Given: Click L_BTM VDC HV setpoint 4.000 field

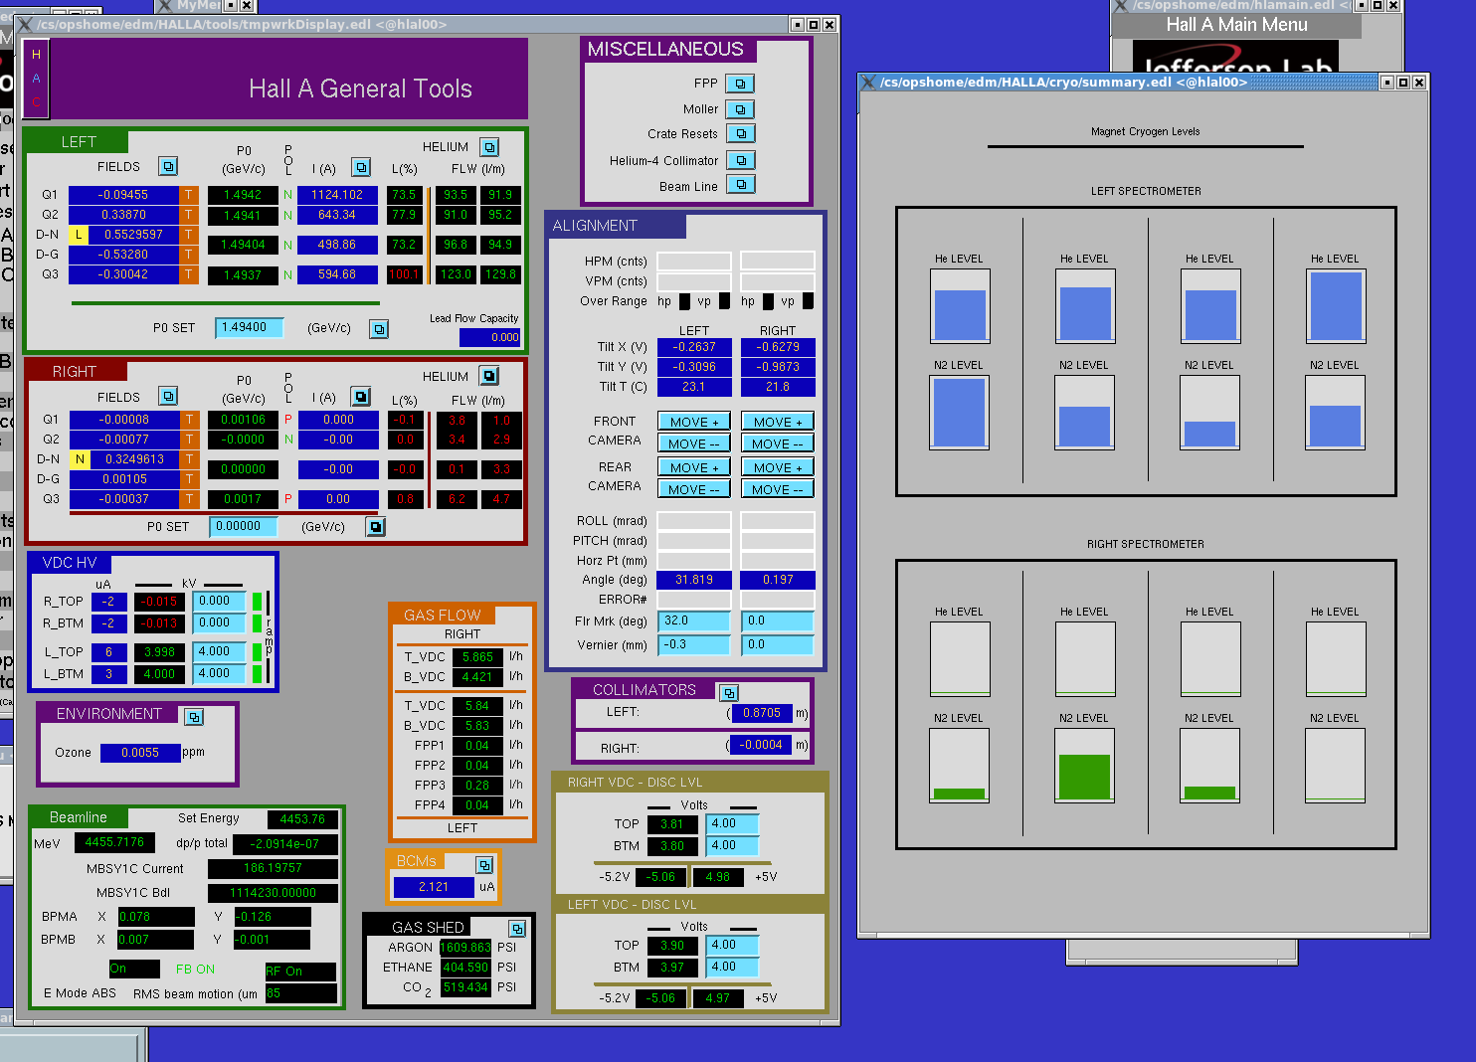Looking at the screenshot, I should pyautogui.click(x=220, y=673).
